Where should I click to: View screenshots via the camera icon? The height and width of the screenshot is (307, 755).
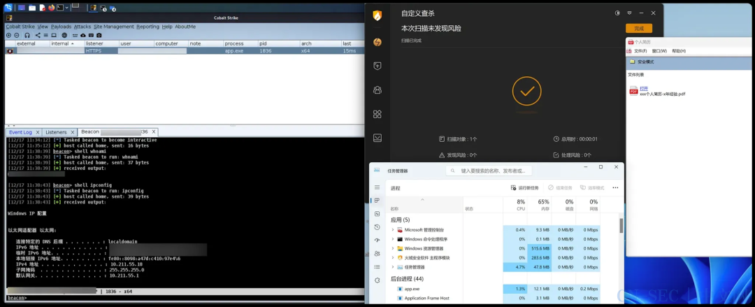pyautogui.click(x=99, y=35)
